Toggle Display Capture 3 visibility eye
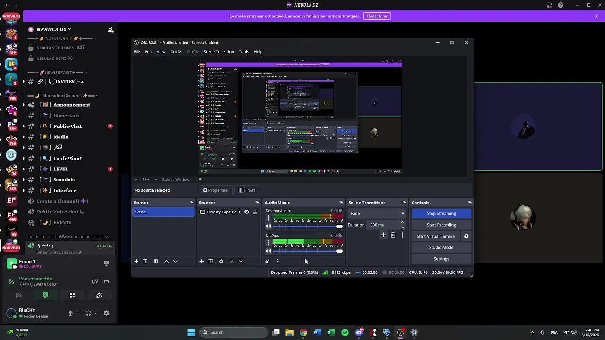This screenshot has height=340, width=605. (x=246, y=212)
